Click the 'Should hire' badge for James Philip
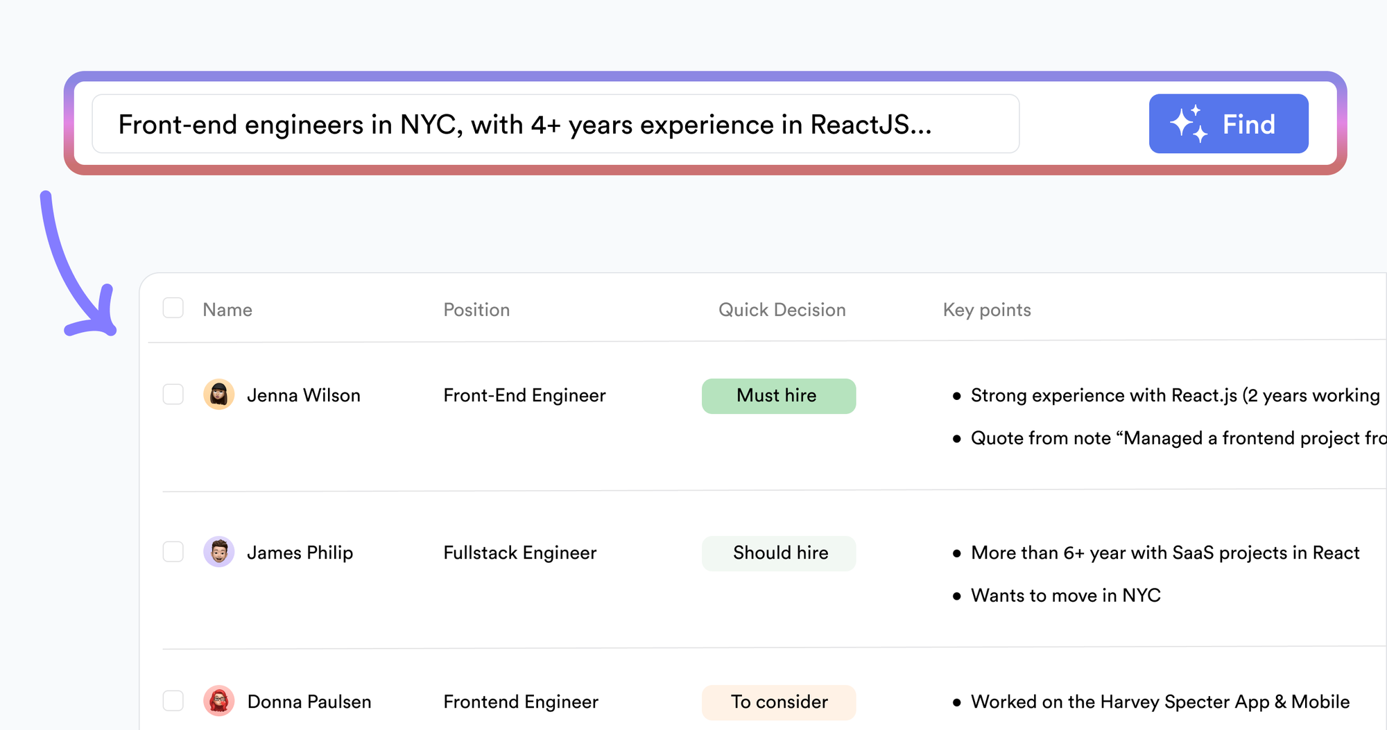 pos(778,553)
